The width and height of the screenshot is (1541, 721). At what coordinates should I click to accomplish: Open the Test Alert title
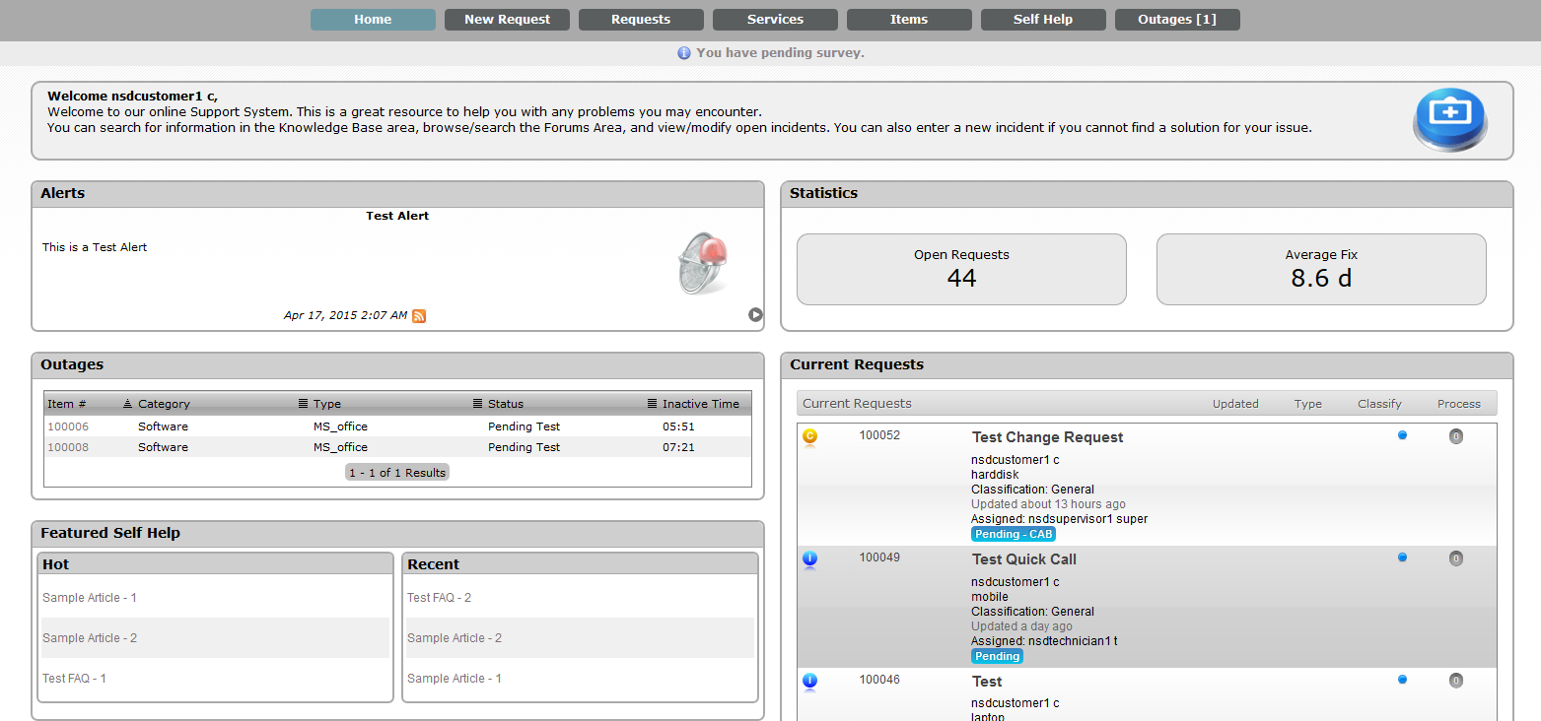pos(397,216)
